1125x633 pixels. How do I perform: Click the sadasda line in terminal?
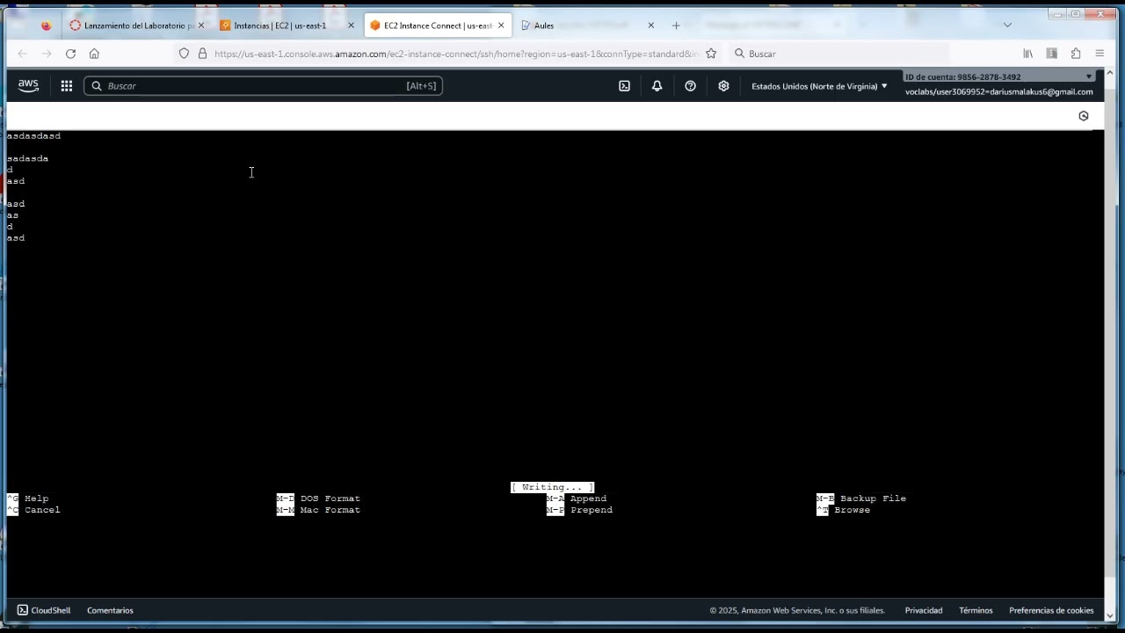(28, 158)
